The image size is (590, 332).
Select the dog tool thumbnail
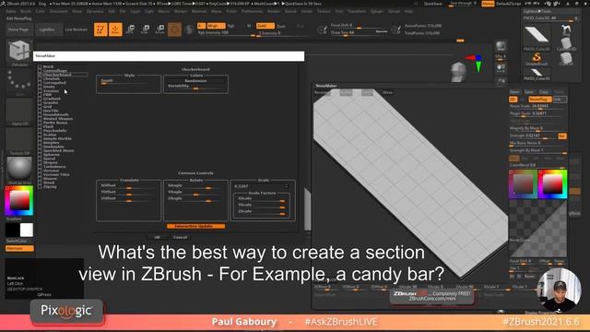click(565, 30)
